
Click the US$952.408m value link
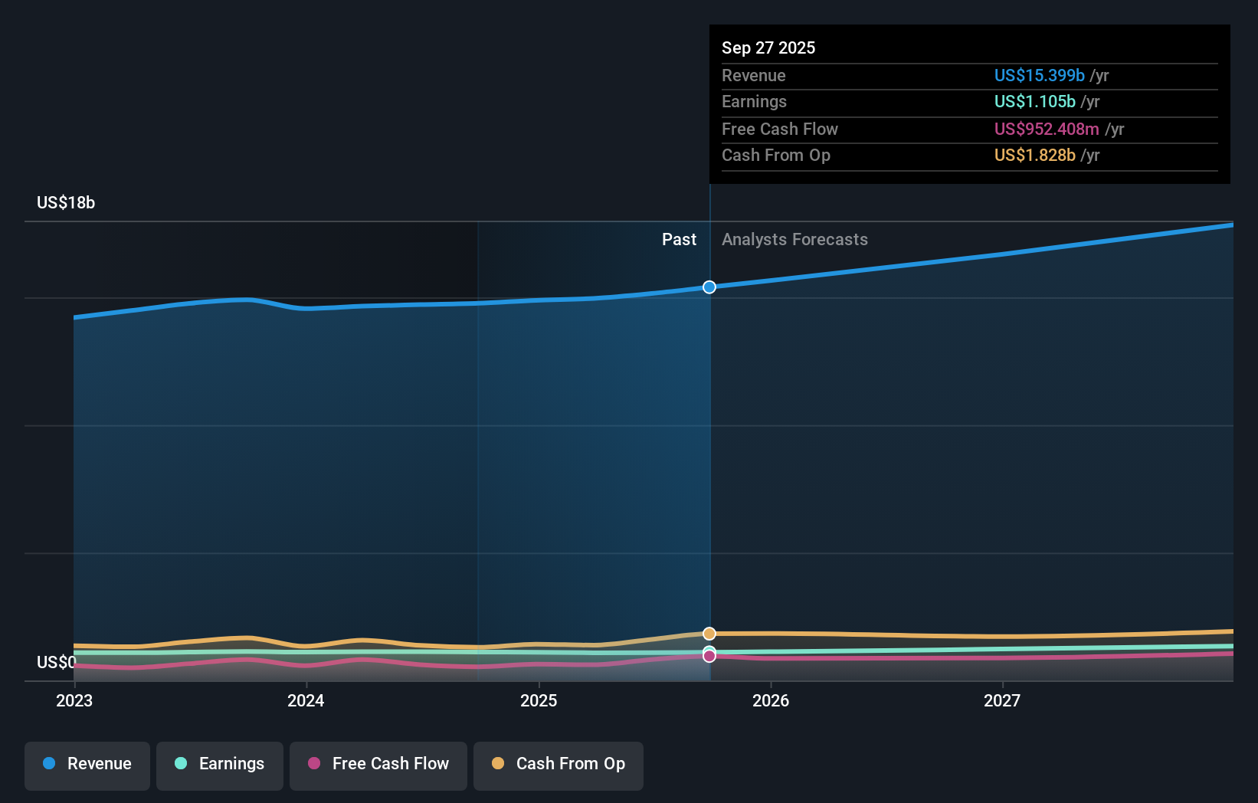pos(1046,129)
